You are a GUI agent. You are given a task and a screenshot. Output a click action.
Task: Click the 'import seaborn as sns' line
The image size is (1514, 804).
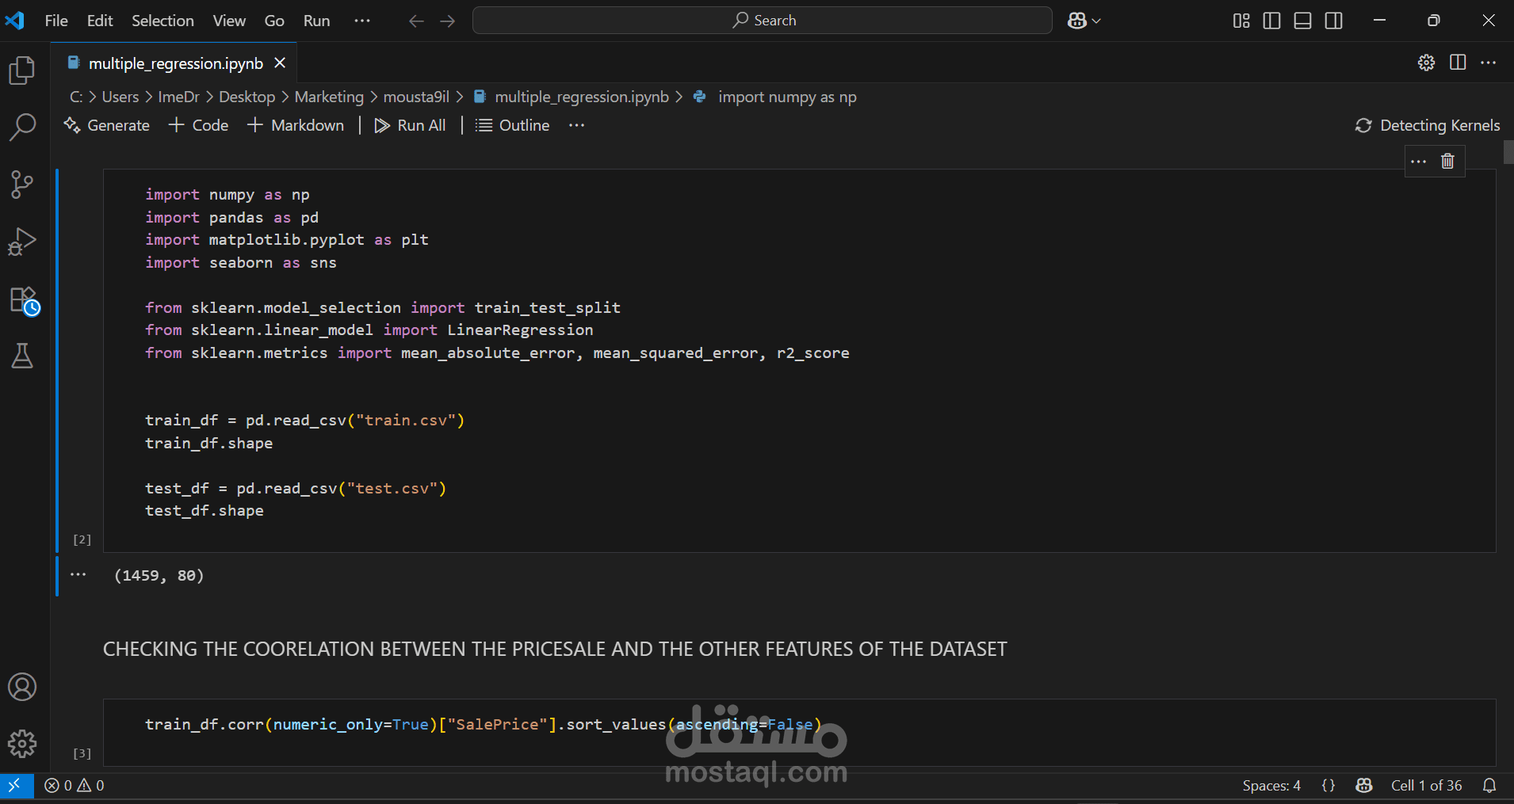coord(241,262)
